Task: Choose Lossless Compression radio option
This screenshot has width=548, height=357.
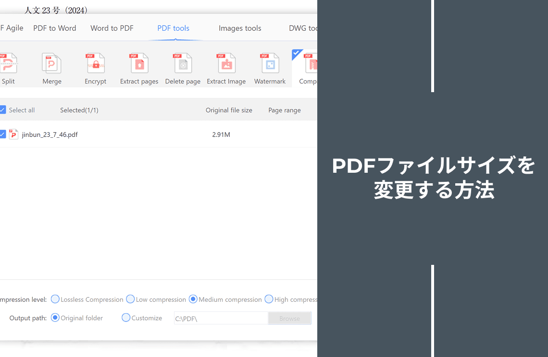Action: pyautogui.click(x=55, y=299)
